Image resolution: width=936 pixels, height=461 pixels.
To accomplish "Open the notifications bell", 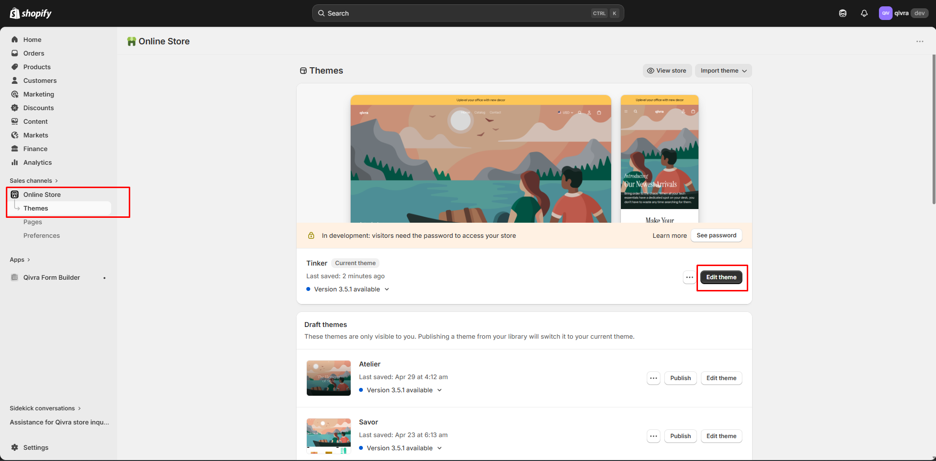I will [864, 13].
